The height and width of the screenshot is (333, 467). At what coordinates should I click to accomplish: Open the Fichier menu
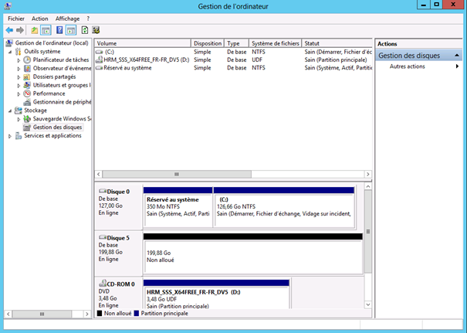coord(16,18)
